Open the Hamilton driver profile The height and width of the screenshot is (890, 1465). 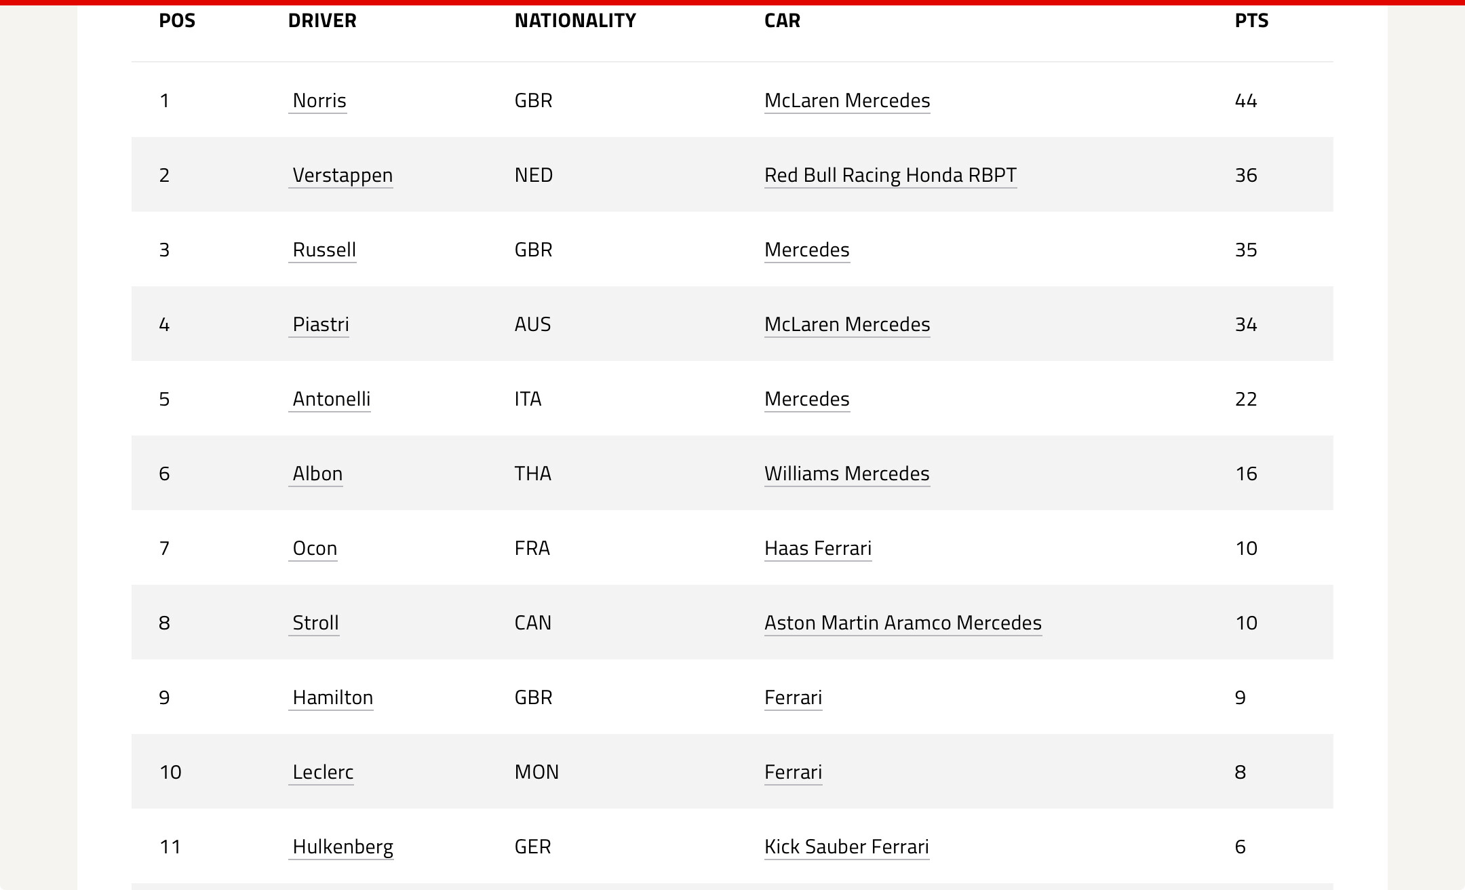click(332, 697)
